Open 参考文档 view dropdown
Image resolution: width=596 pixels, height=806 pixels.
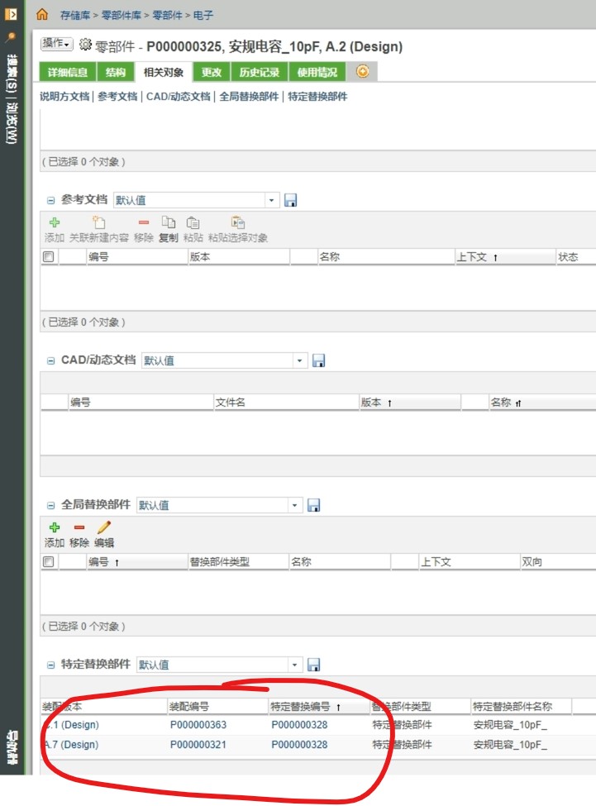[271, 200]
